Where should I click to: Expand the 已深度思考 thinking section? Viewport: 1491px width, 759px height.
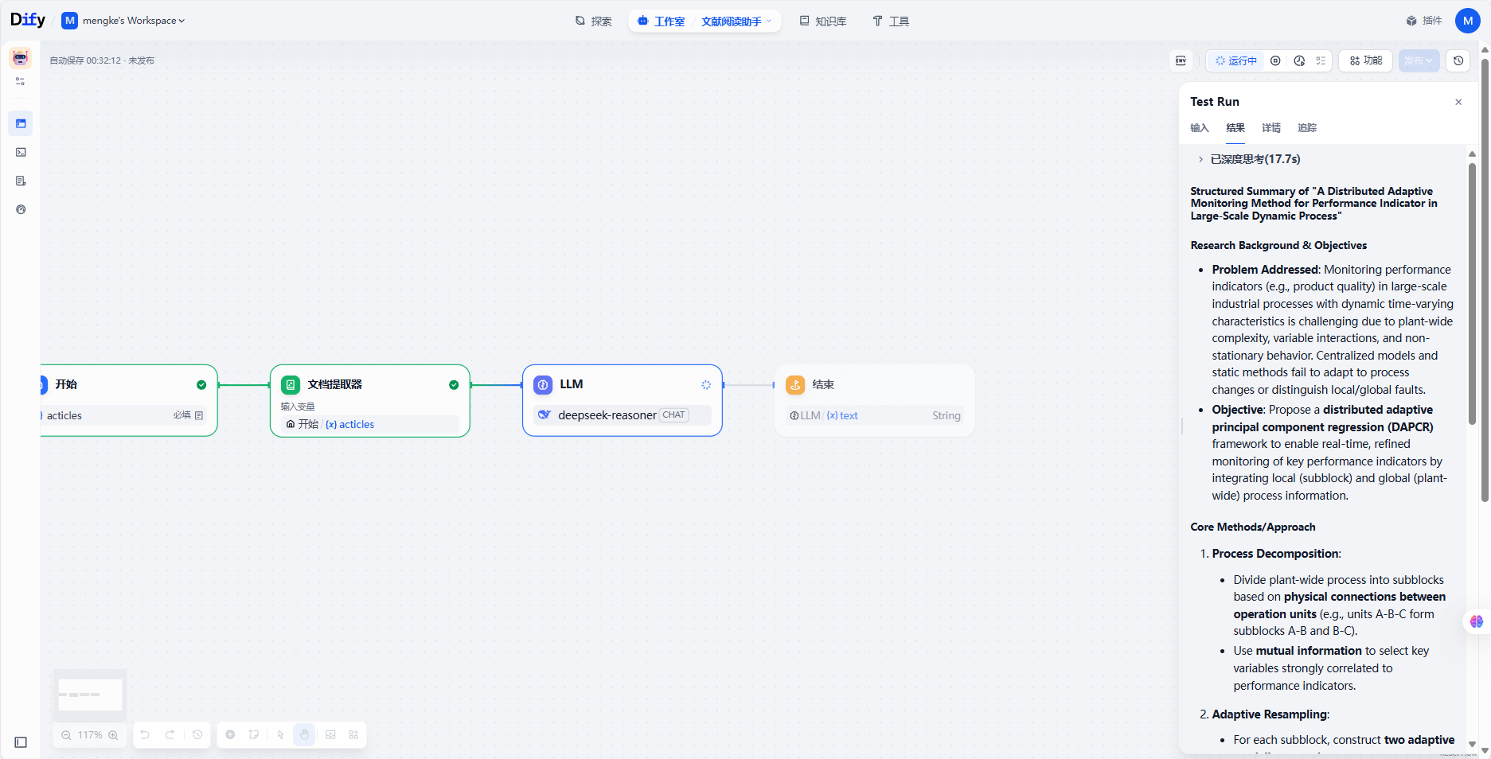pyautogui.click(x=1200, y=159)
